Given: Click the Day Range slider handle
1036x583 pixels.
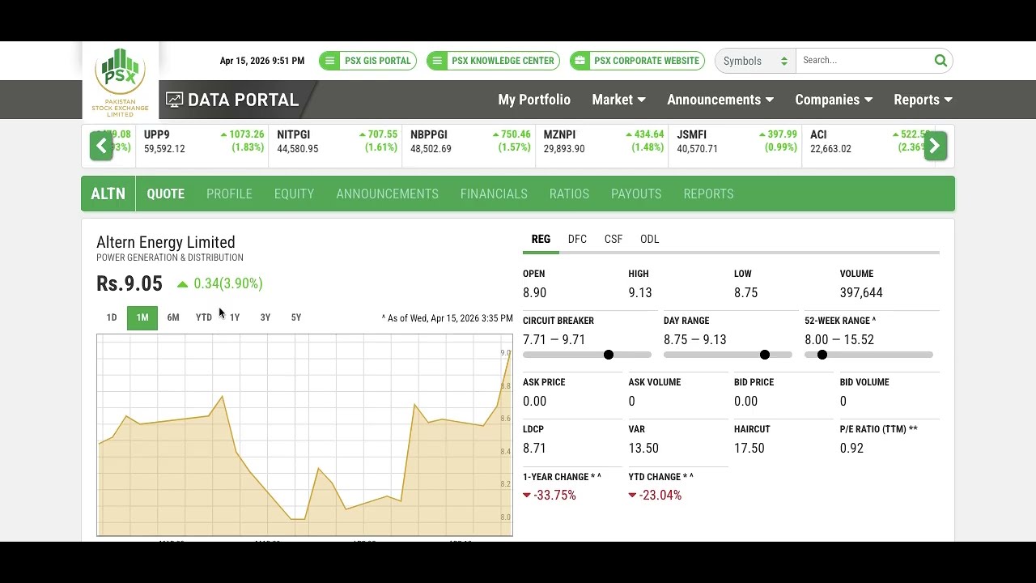Looking at the screenshot, I should [x=765, y=355].
